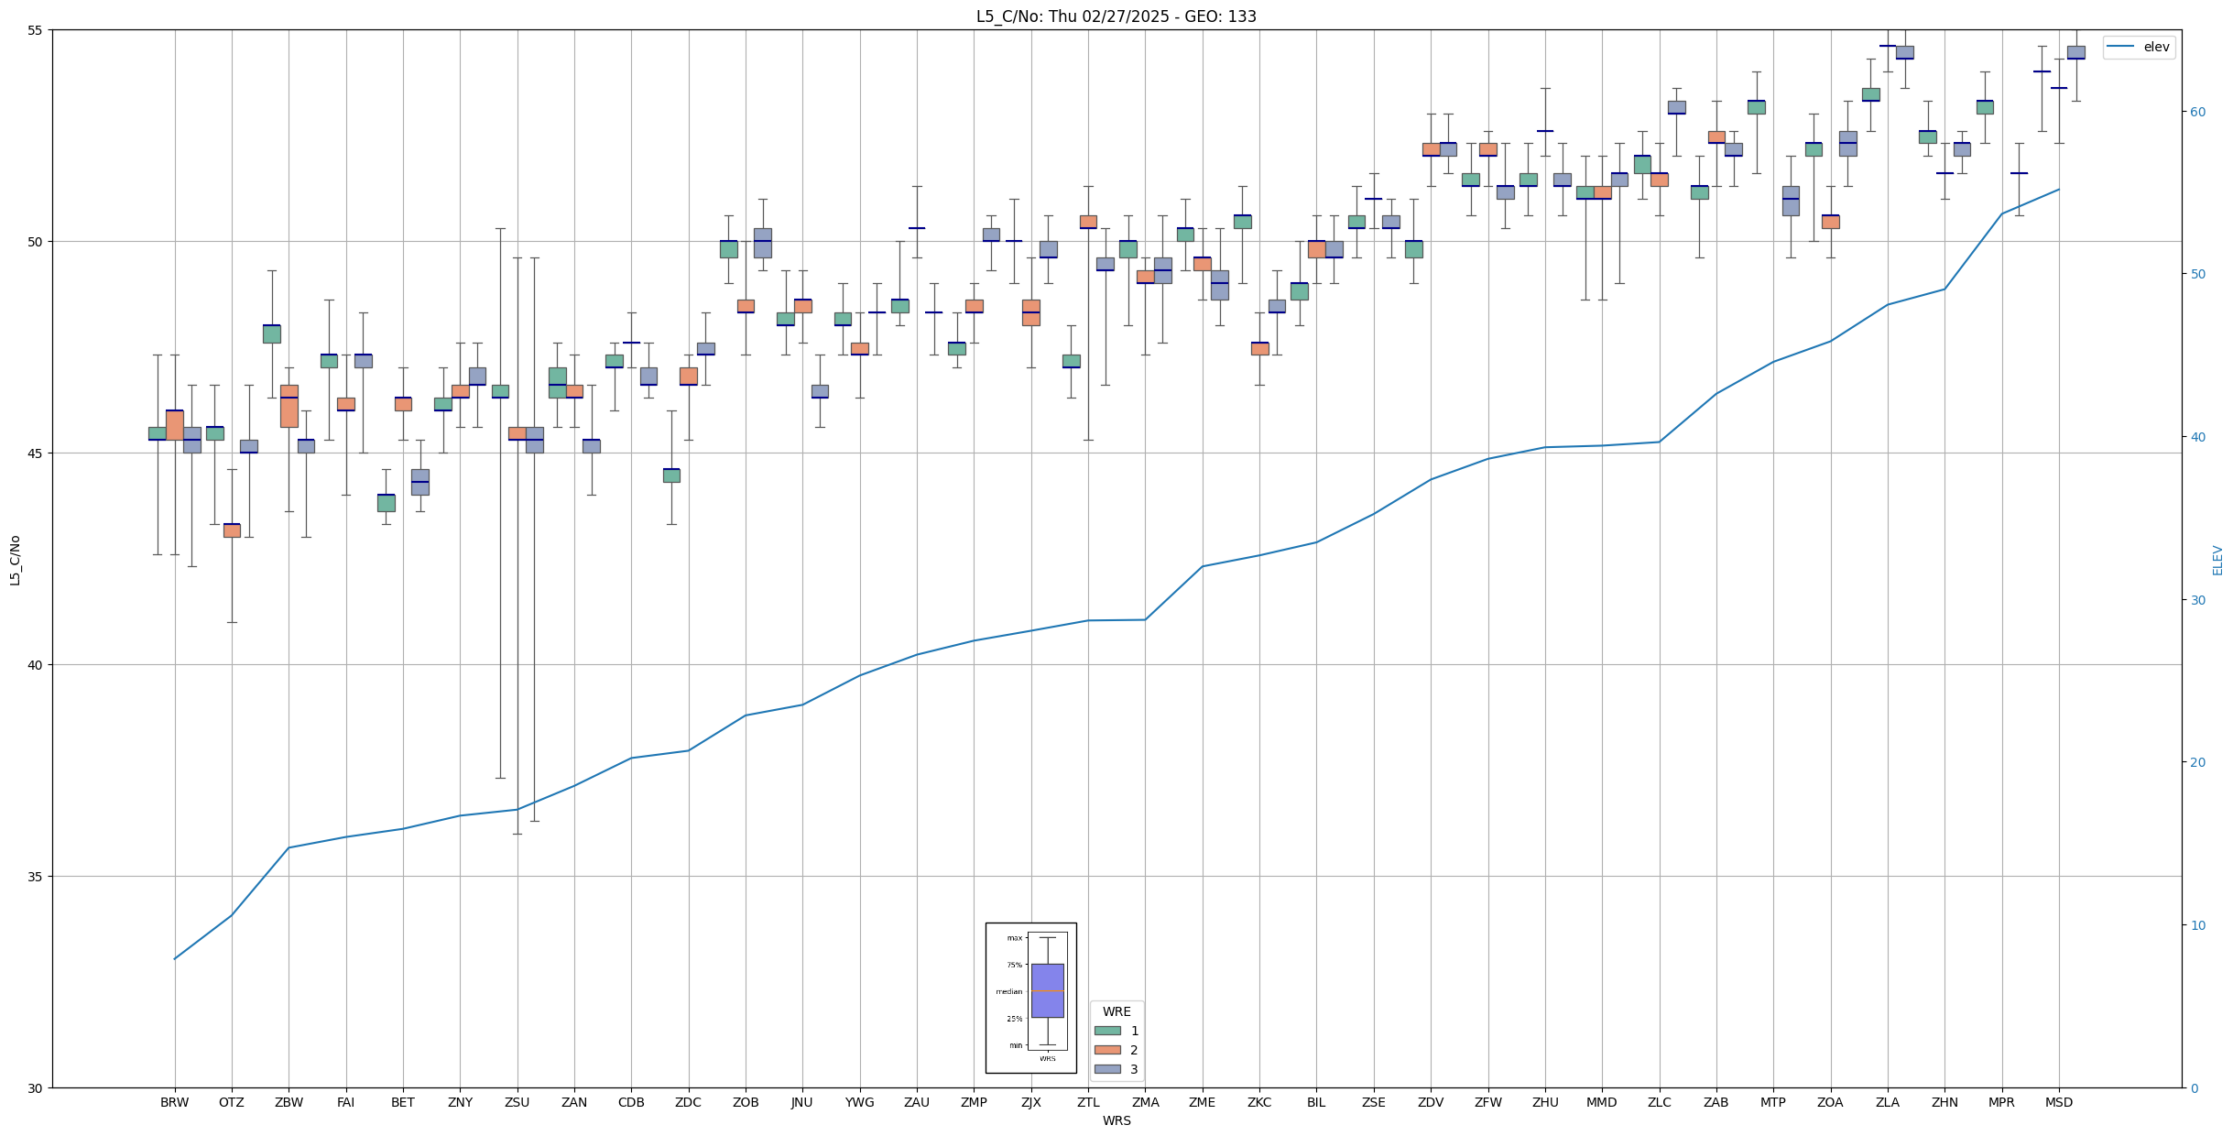
Task: Click the ZTL station tick label
Action: pos(1088,1102)
